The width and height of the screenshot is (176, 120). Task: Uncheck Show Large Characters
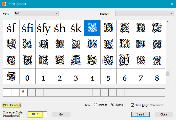147,105
